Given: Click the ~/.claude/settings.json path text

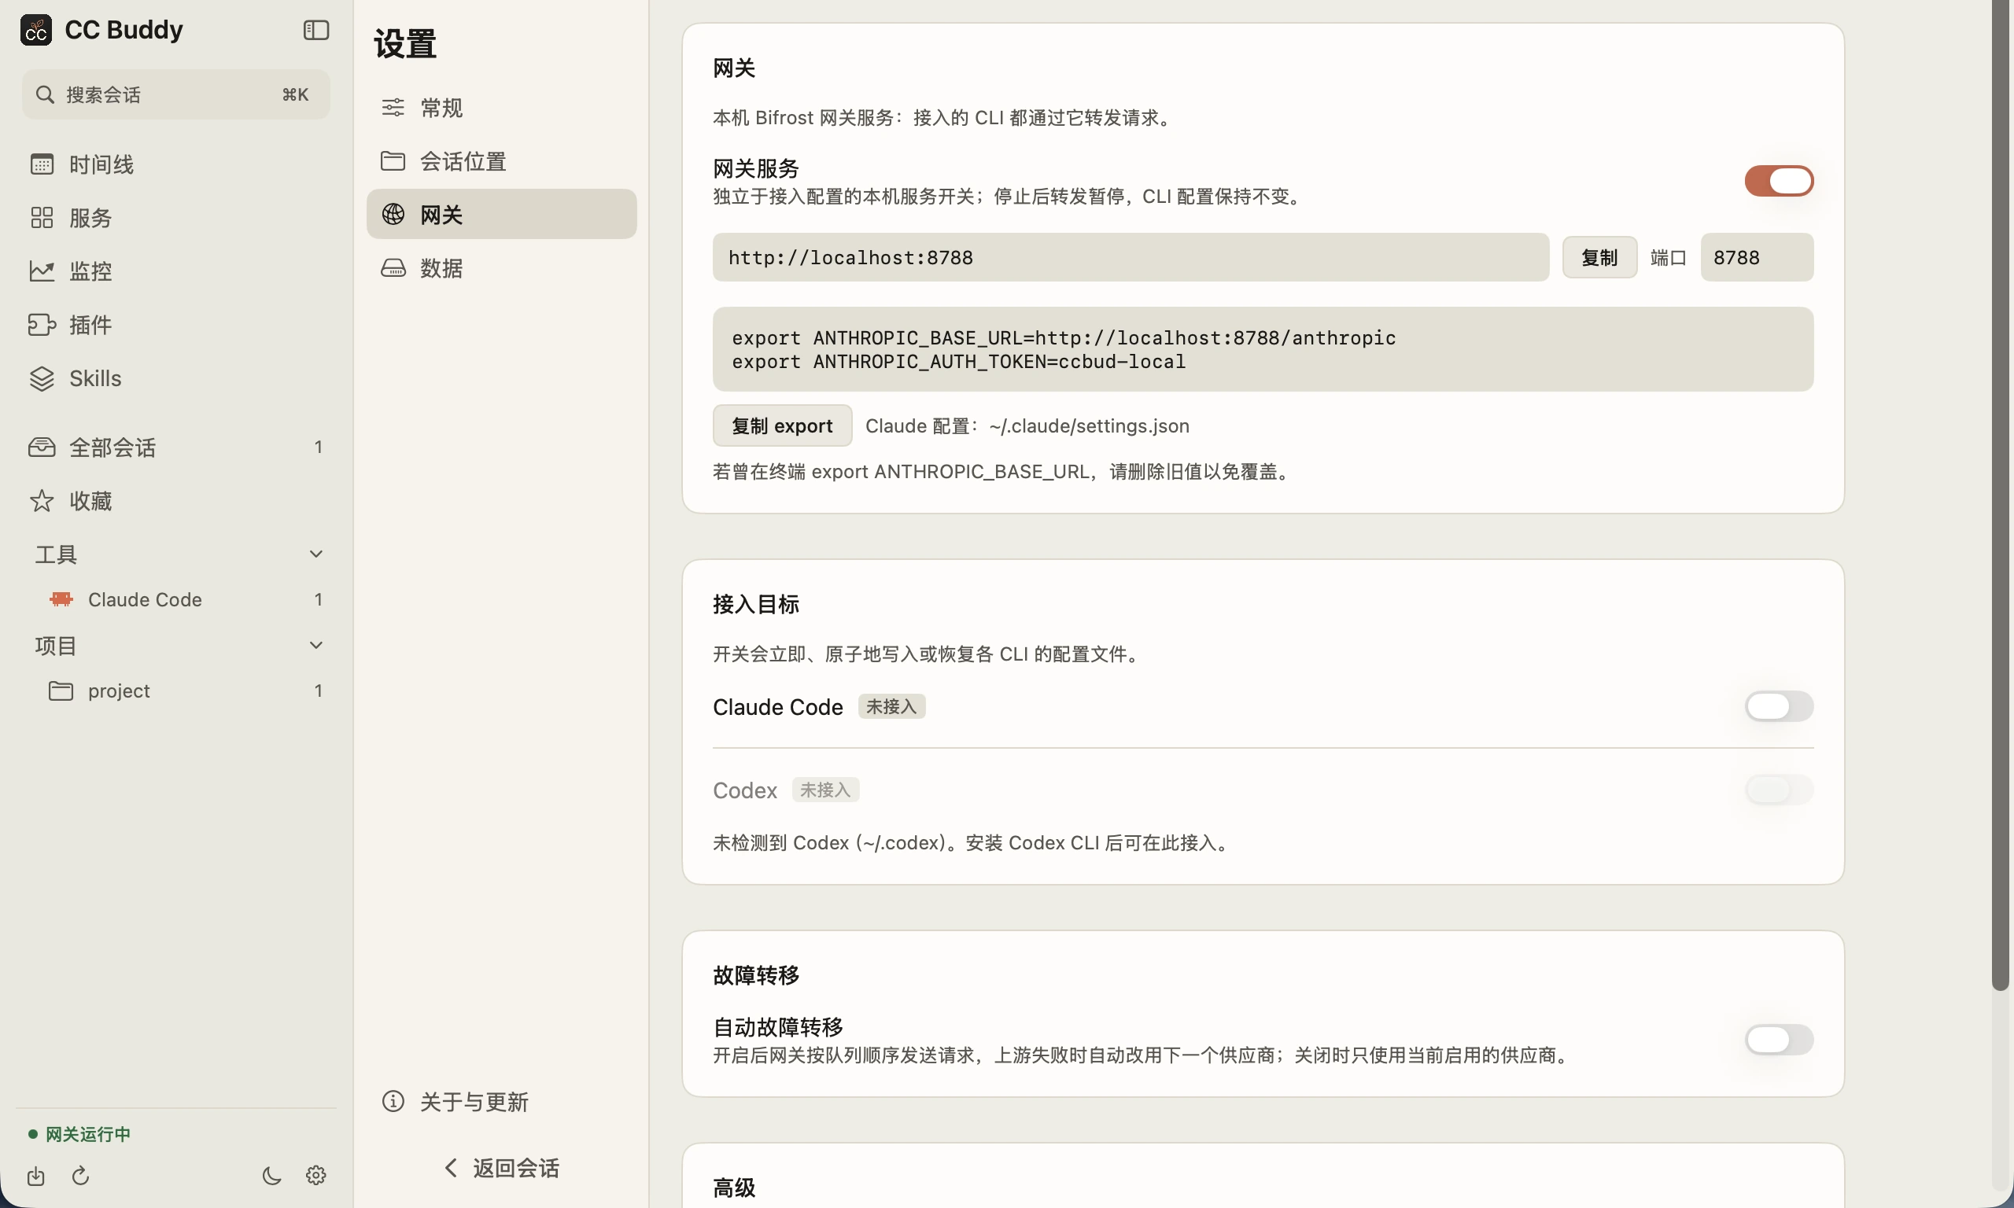Looking at the screenshot, I should tap(1088, 425).
